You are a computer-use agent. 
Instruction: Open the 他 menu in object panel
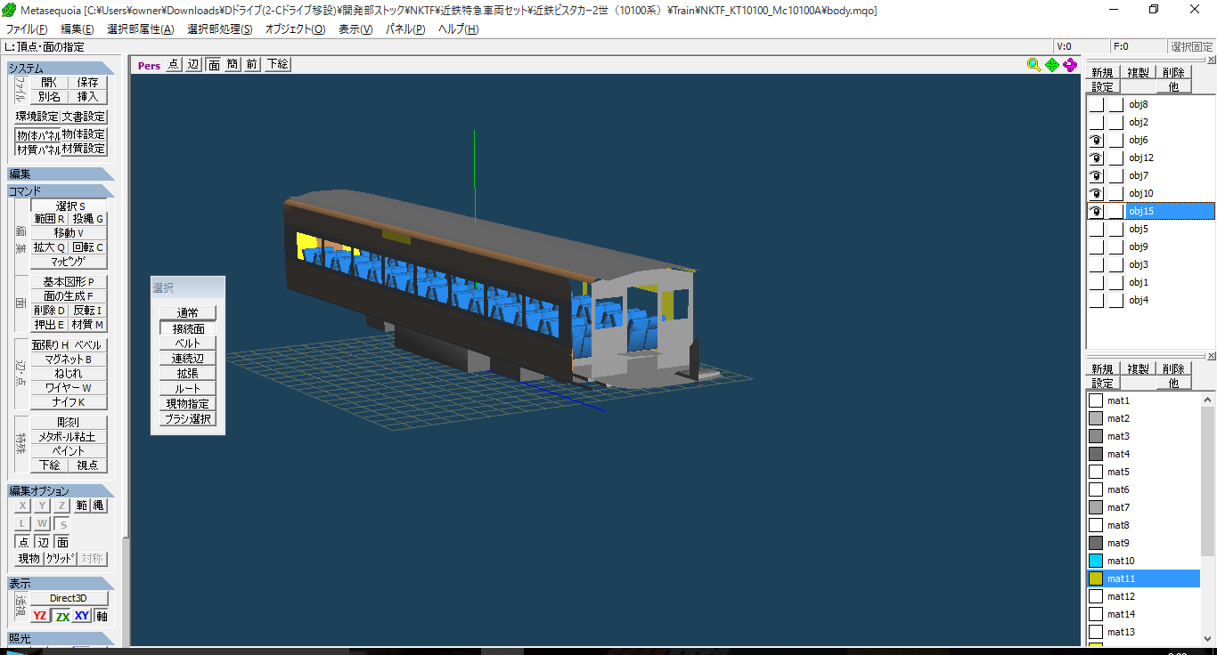pyautogui.click(x=1173, y=86)
